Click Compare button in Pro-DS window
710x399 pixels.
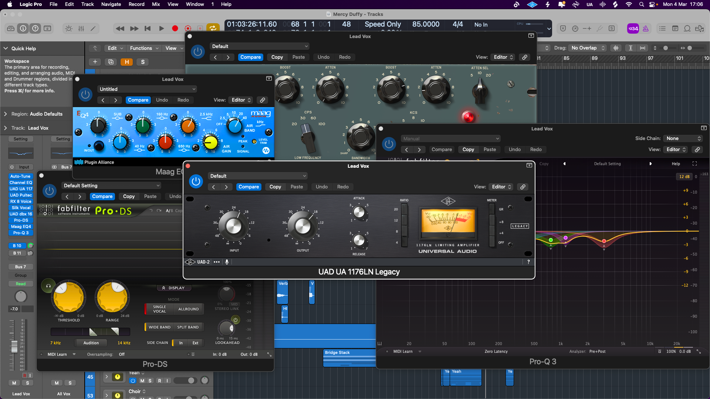(102, 197)
